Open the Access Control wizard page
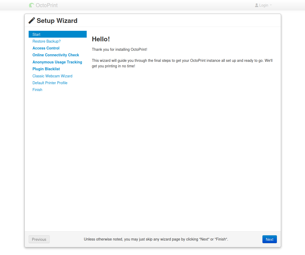 tap(46, 48)
